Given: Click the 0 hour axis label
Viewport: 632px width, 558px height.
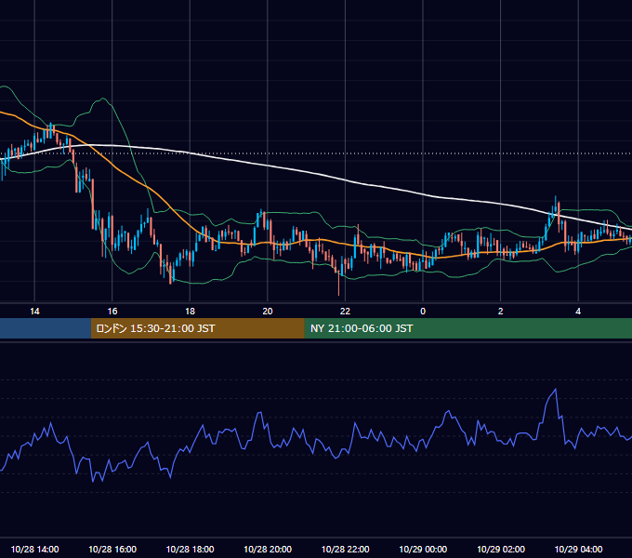Looking at the screenshot, I should [423, 312].
